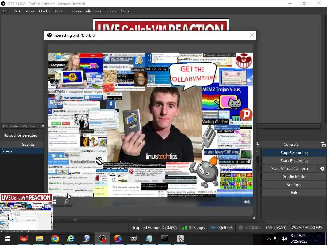Close the Interacting with 'brorbro' dialog
This screenshot has height=245, width=327.
(x=252, y=35)
